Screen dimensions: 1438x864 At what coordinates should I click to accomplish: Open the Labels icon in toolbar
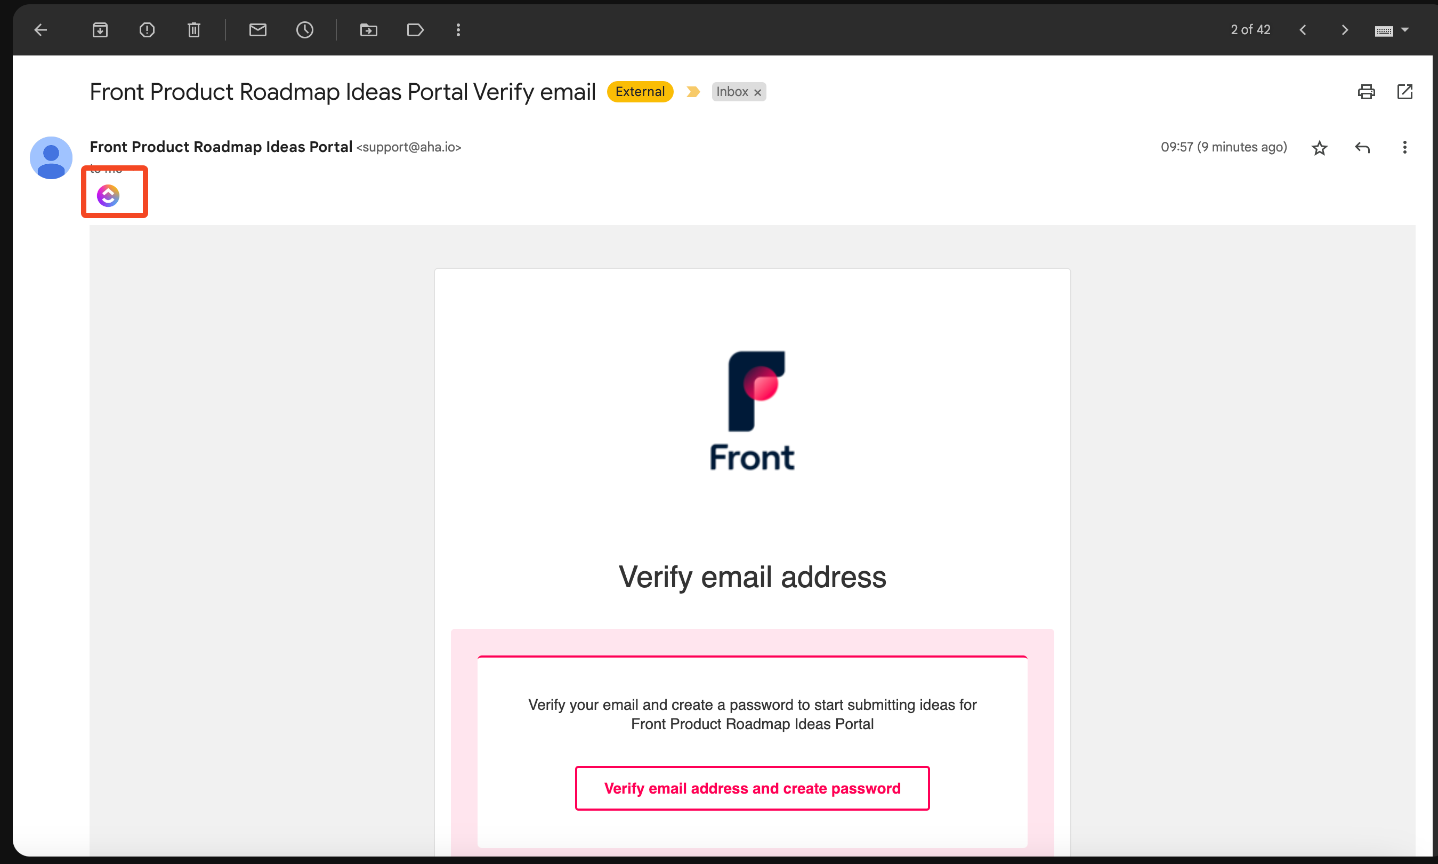[415, 30]
